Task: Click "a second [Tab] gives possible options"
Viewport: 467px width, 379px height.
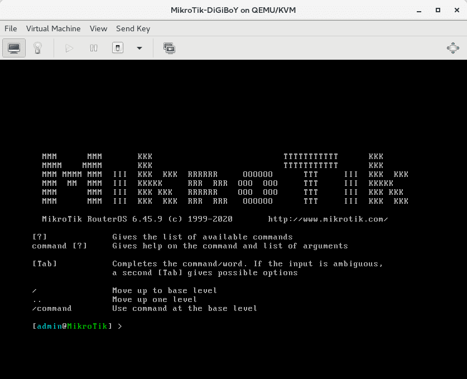Action: 205,272
